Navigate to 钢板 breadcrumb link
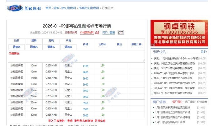 pos(56,8)
